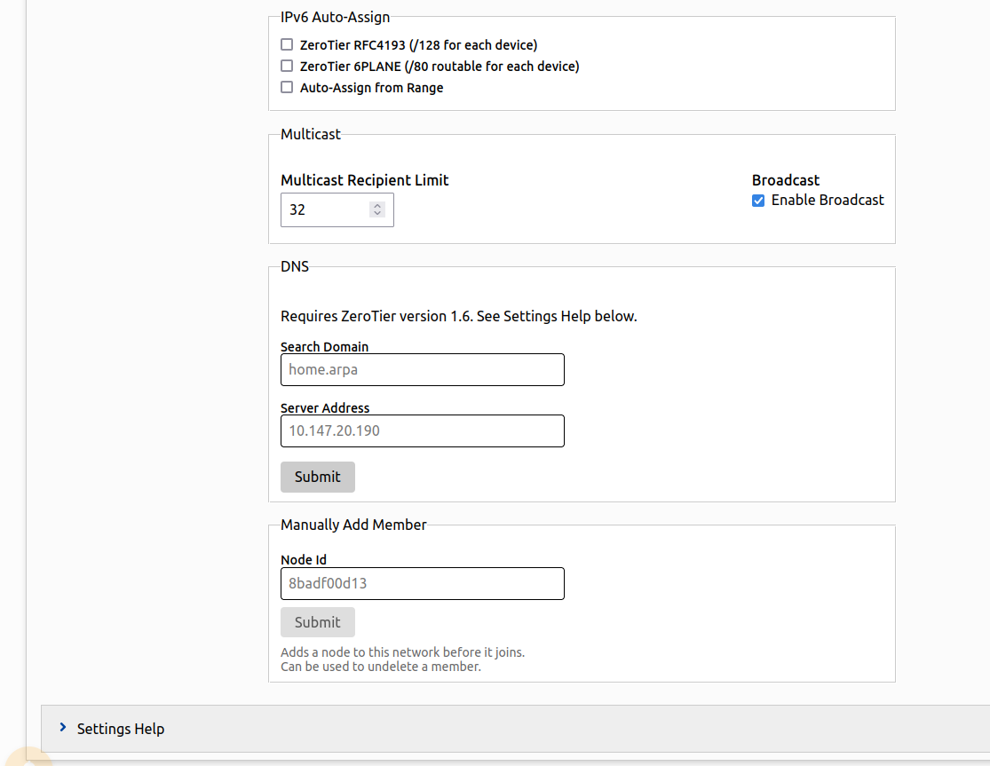Open the Settings Help section title
This screenshot has height=766, width=990.
[x=121, y=729]
